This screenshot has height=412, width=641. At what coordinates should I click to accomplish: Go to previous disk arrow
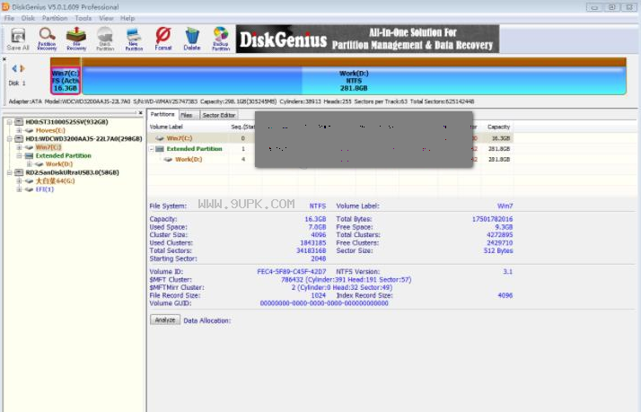14,68
